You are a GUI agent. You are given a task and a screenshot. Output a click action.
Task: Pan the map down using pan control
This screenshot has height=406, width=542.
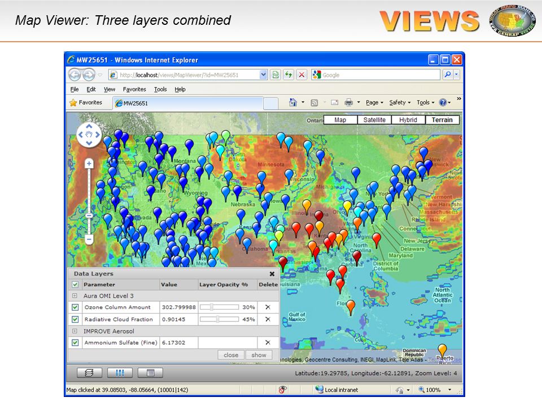[89, 143]
